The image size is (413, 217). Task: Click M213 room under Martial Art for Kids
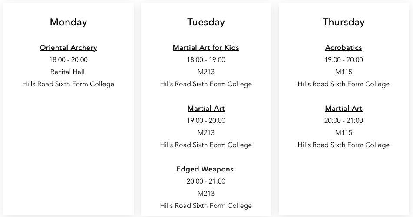(206, 72)
